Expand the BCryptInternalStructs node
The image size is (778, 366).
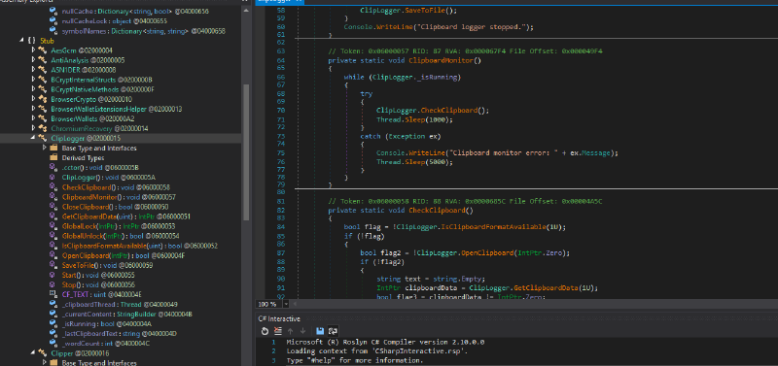coord(33,80)
